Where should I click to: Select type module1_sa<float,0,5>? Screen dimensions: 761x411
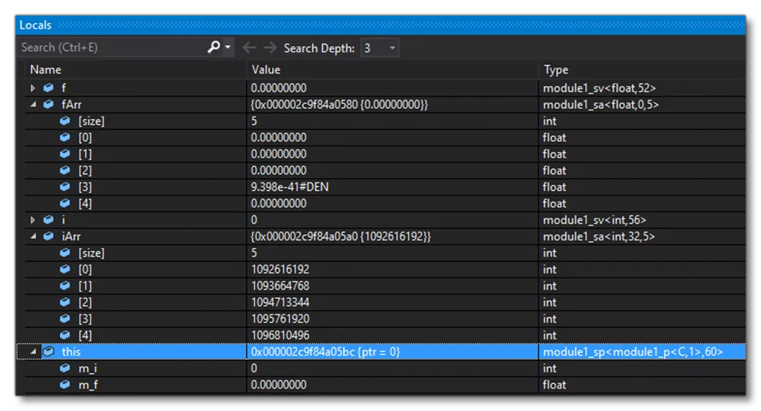tap(601, 104)
